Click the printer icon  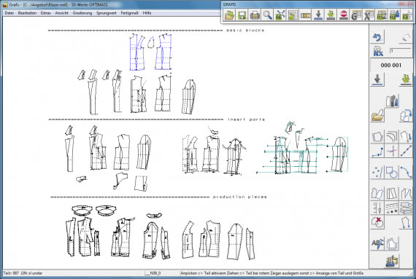[255, 15]
